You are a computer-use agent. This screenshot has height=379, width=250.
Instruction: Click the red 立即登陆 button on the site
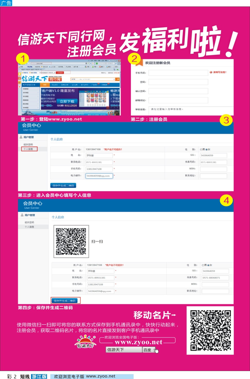pyautogui.click(x=60, y=73)
